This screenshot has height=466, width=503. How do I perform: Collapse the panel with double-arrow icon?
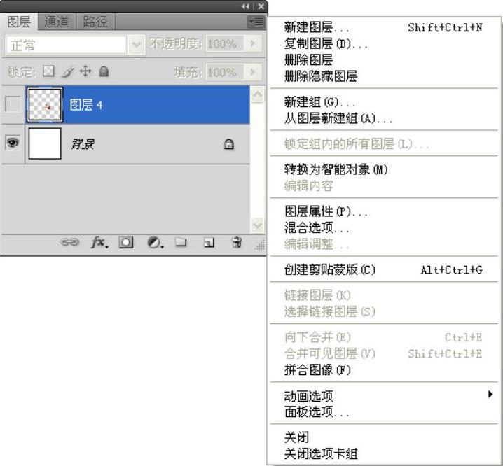coord(245,6)
